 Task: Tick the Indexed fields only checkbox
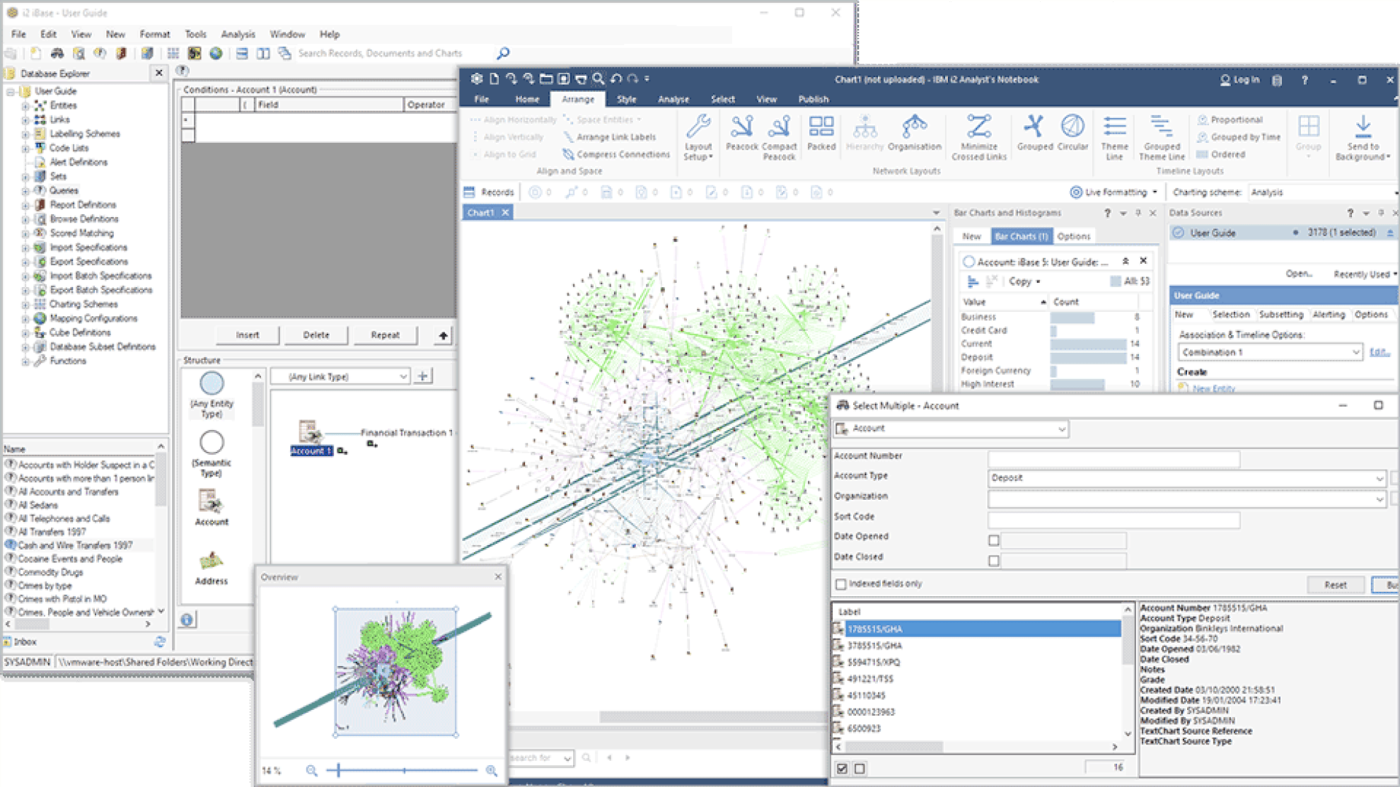(841, 584)
